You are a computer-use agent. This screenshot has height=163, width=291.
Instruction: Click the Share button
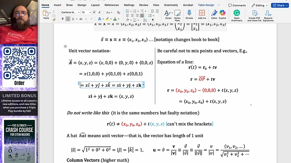(x=280, y=5)
